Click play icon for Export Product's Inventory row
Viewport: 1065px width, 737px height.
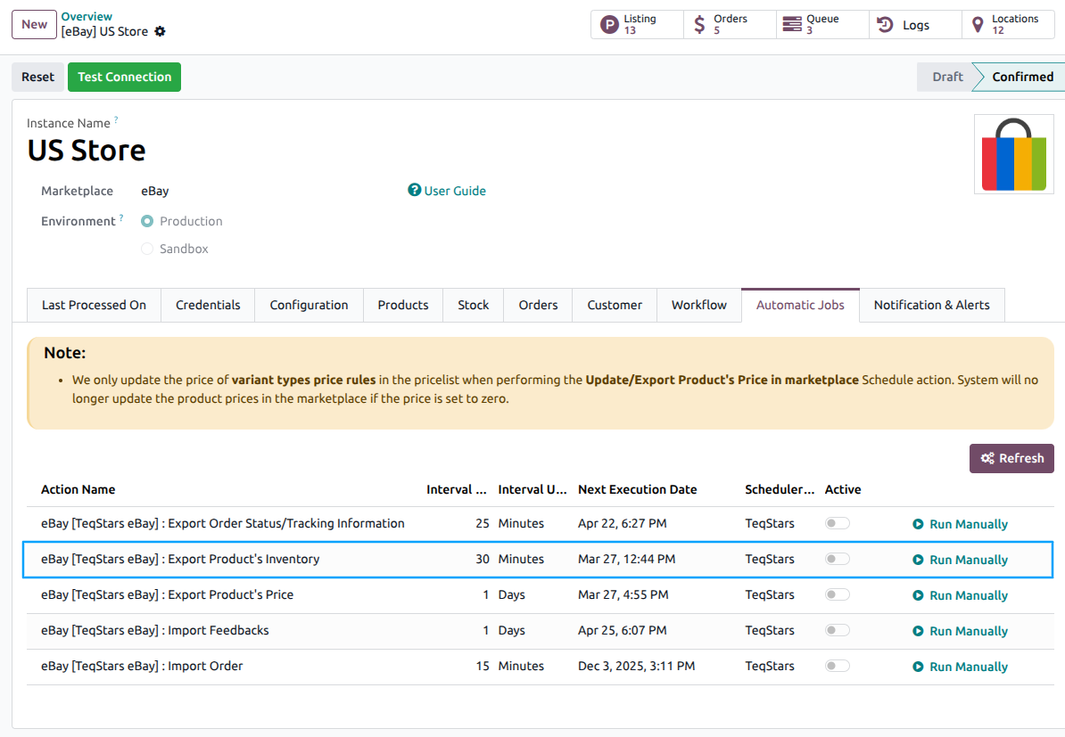(918, 560)
